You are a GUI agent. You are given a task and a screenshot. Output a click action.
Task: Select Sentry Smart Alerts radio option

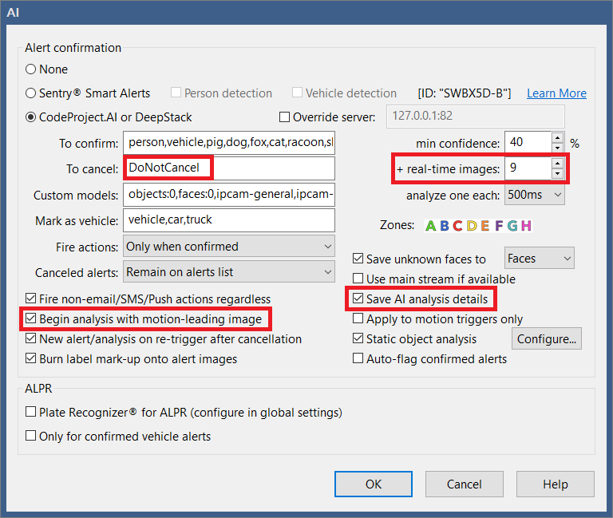pyautogui.click(x=32, y=93)
